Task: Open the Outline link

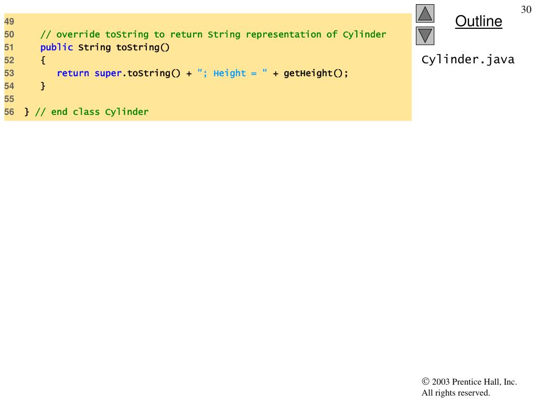Action: tap(478, 21)
